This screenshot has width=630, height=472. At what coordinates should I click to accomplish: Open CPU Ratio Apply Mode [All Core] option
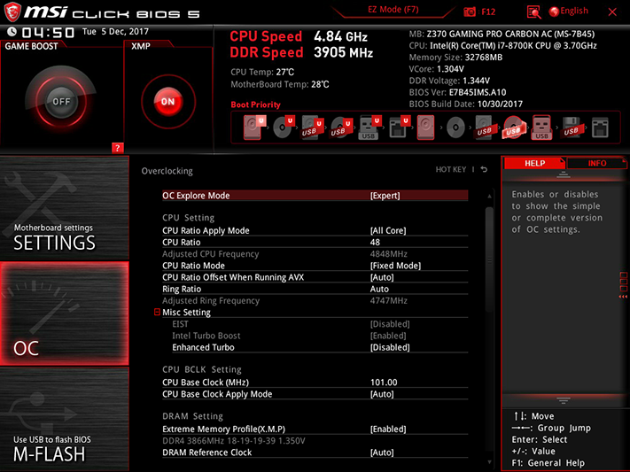click(x=315, y=230)
